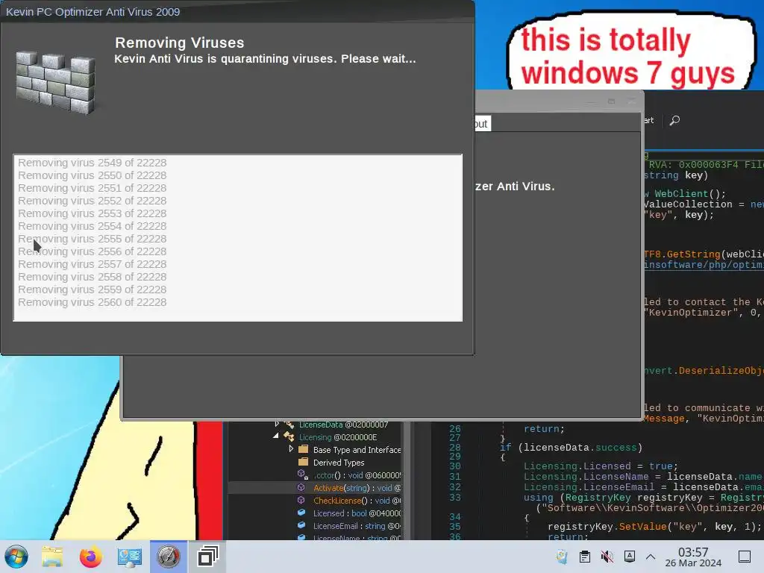The image size is (764, 573).
Task: Open the glass-of-water tray icon
Action: (x=562, y=557)
